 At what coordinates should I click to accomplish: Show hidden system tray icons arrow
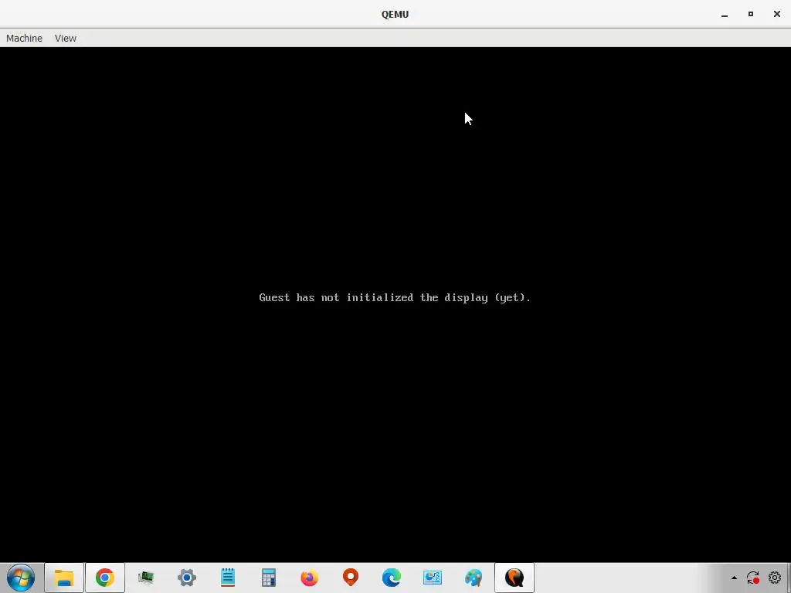coord(734,578)
